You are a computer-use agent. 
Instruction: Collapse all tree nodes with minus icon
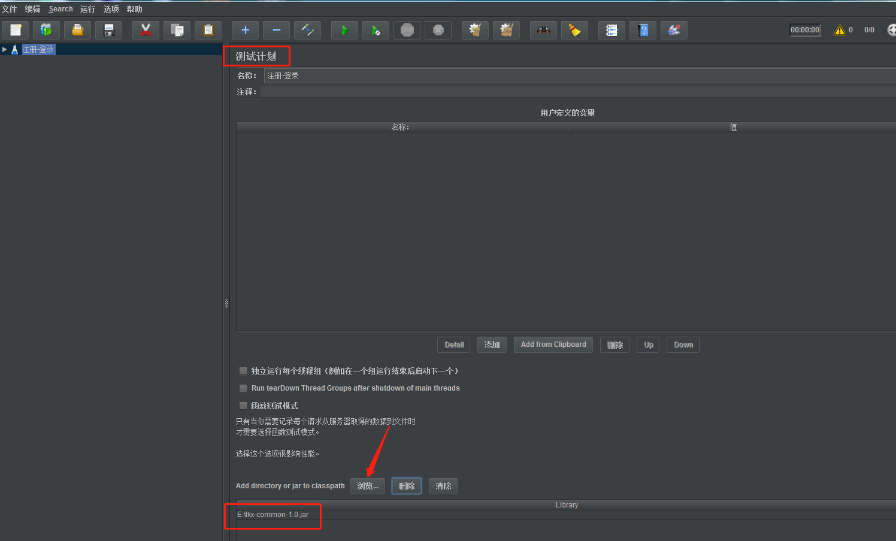point(276,30)
